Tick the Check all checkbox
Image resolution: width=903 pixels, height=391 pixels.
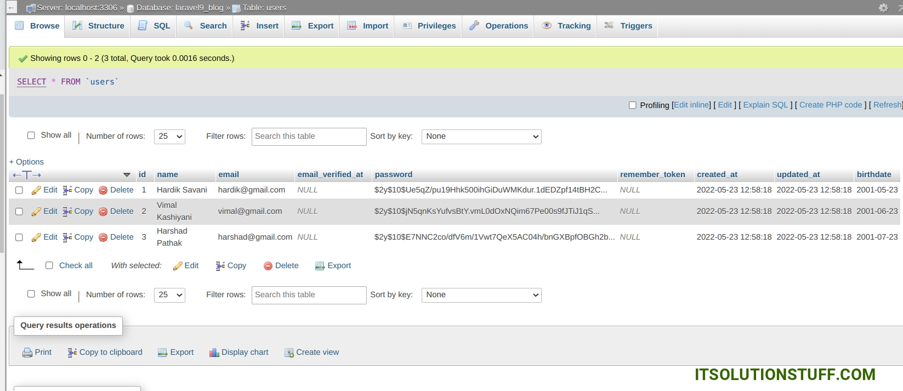point(49,265)
